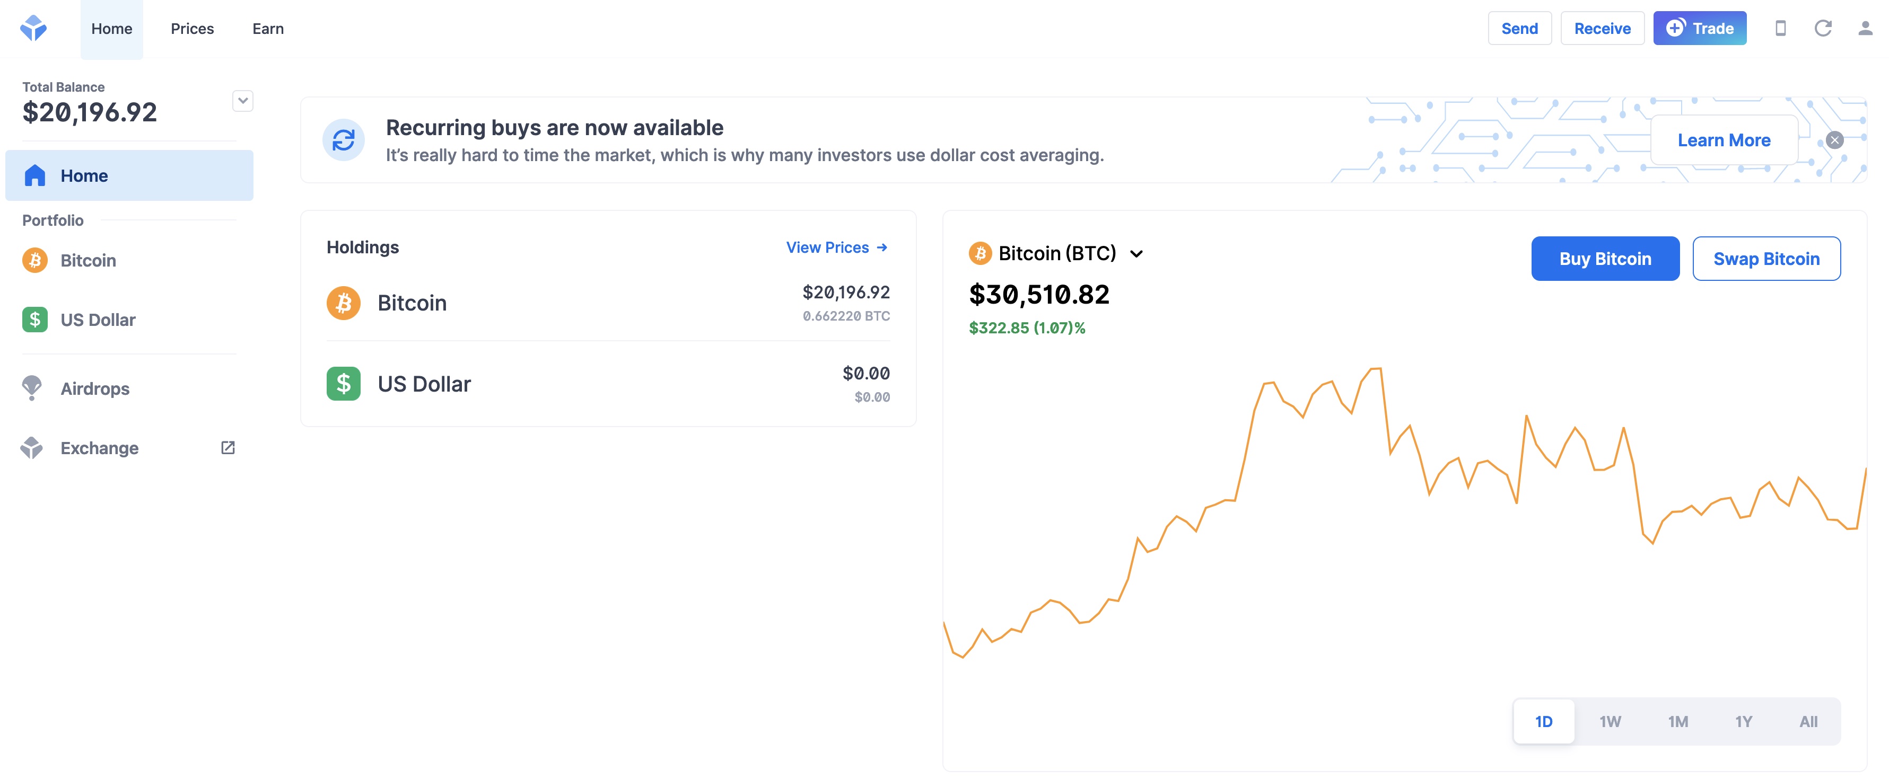The width and height of the screenshot is (1889, 779).
Task: Open Airdrops from the sidebar
Action: pos(94,388)
